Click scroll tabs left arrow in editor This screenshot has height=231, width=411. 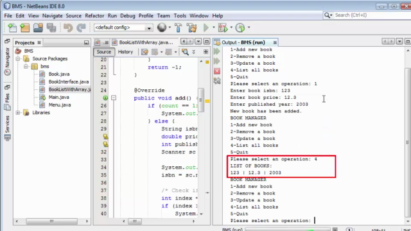[184, 41]
